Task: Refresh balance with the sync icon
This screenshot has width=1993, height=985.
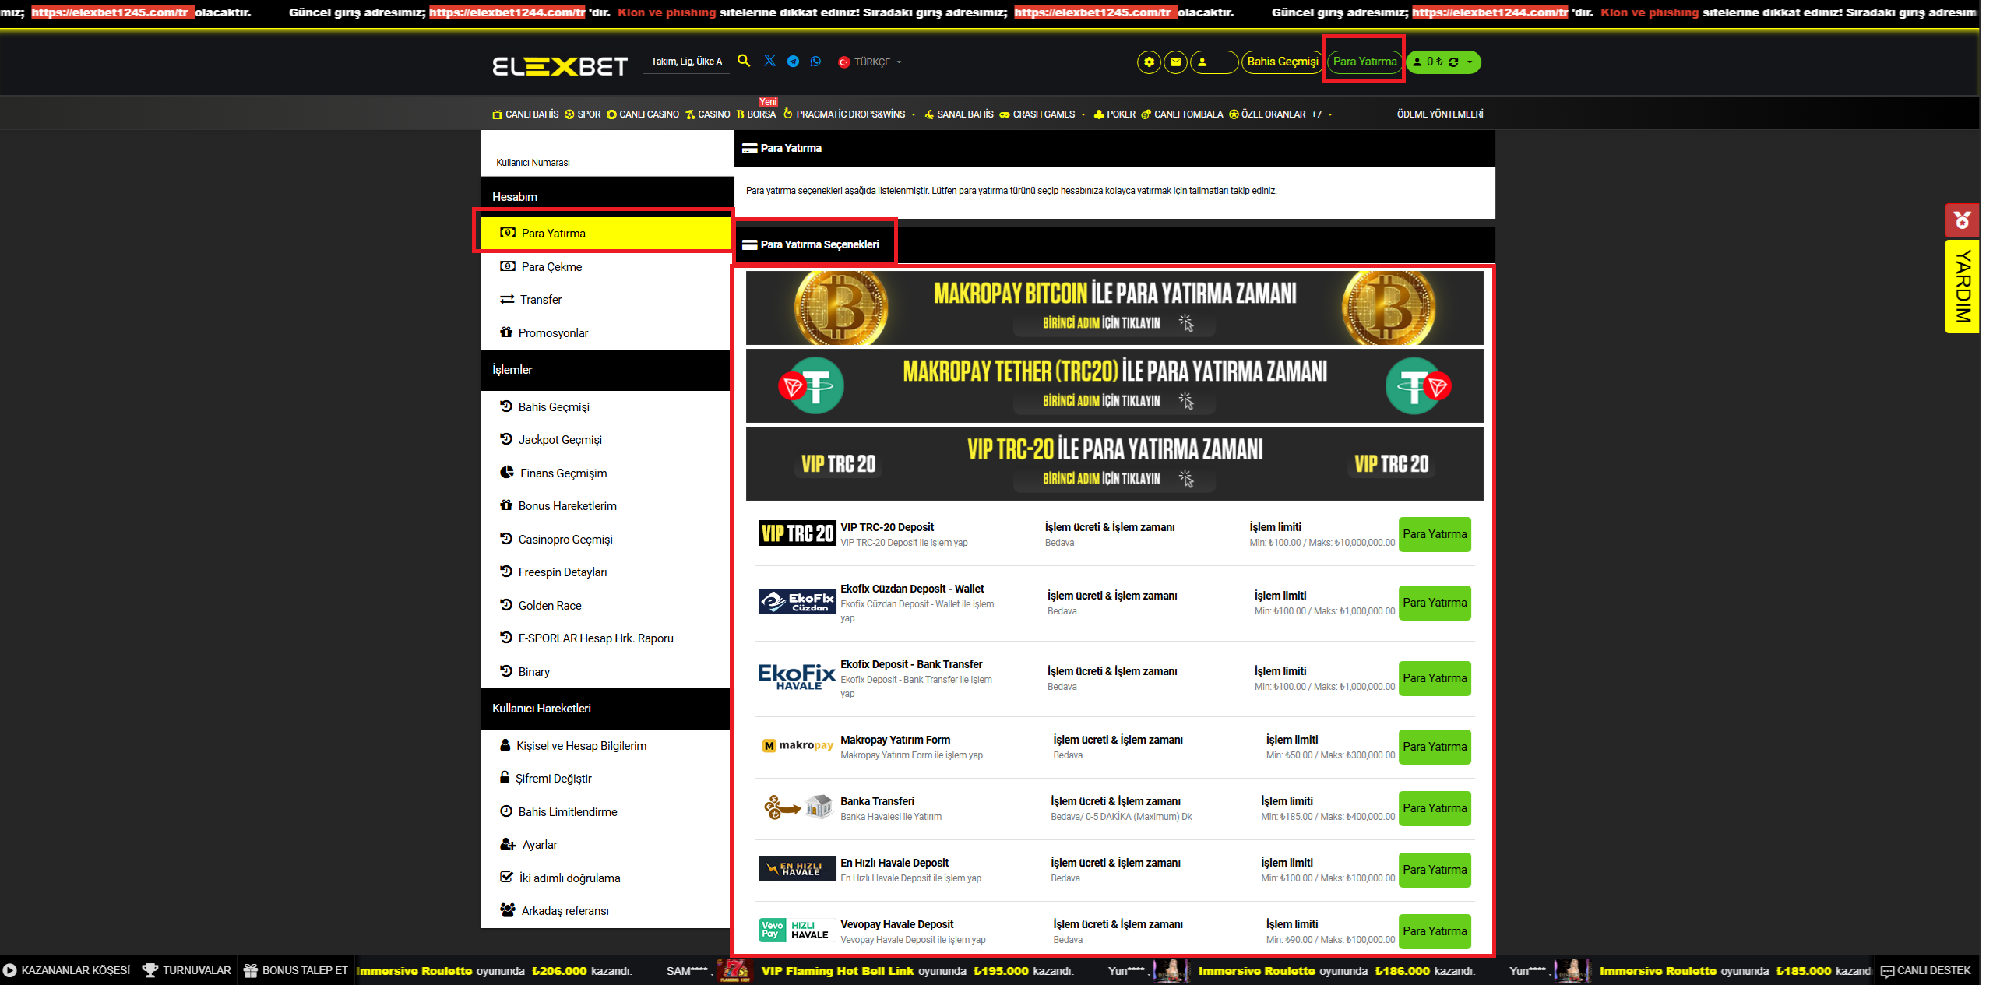Action: [1453, 62]
